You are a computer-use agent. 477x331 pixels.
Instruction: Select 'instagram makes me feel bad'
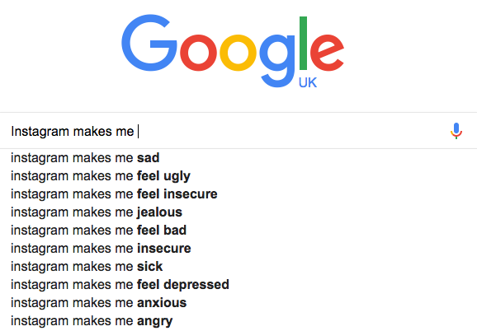coord(238,231)
